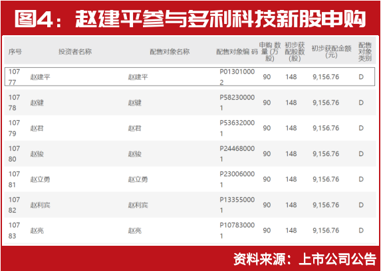Click investor name 赵利宾
The width and height of the screenshot is (381, 271).
[41, 205]
